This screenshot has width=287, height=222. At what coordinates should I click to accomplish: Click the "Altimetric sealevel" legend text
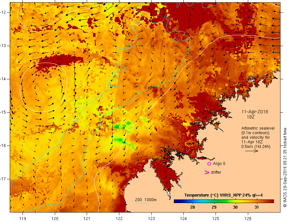coord(258,128)
